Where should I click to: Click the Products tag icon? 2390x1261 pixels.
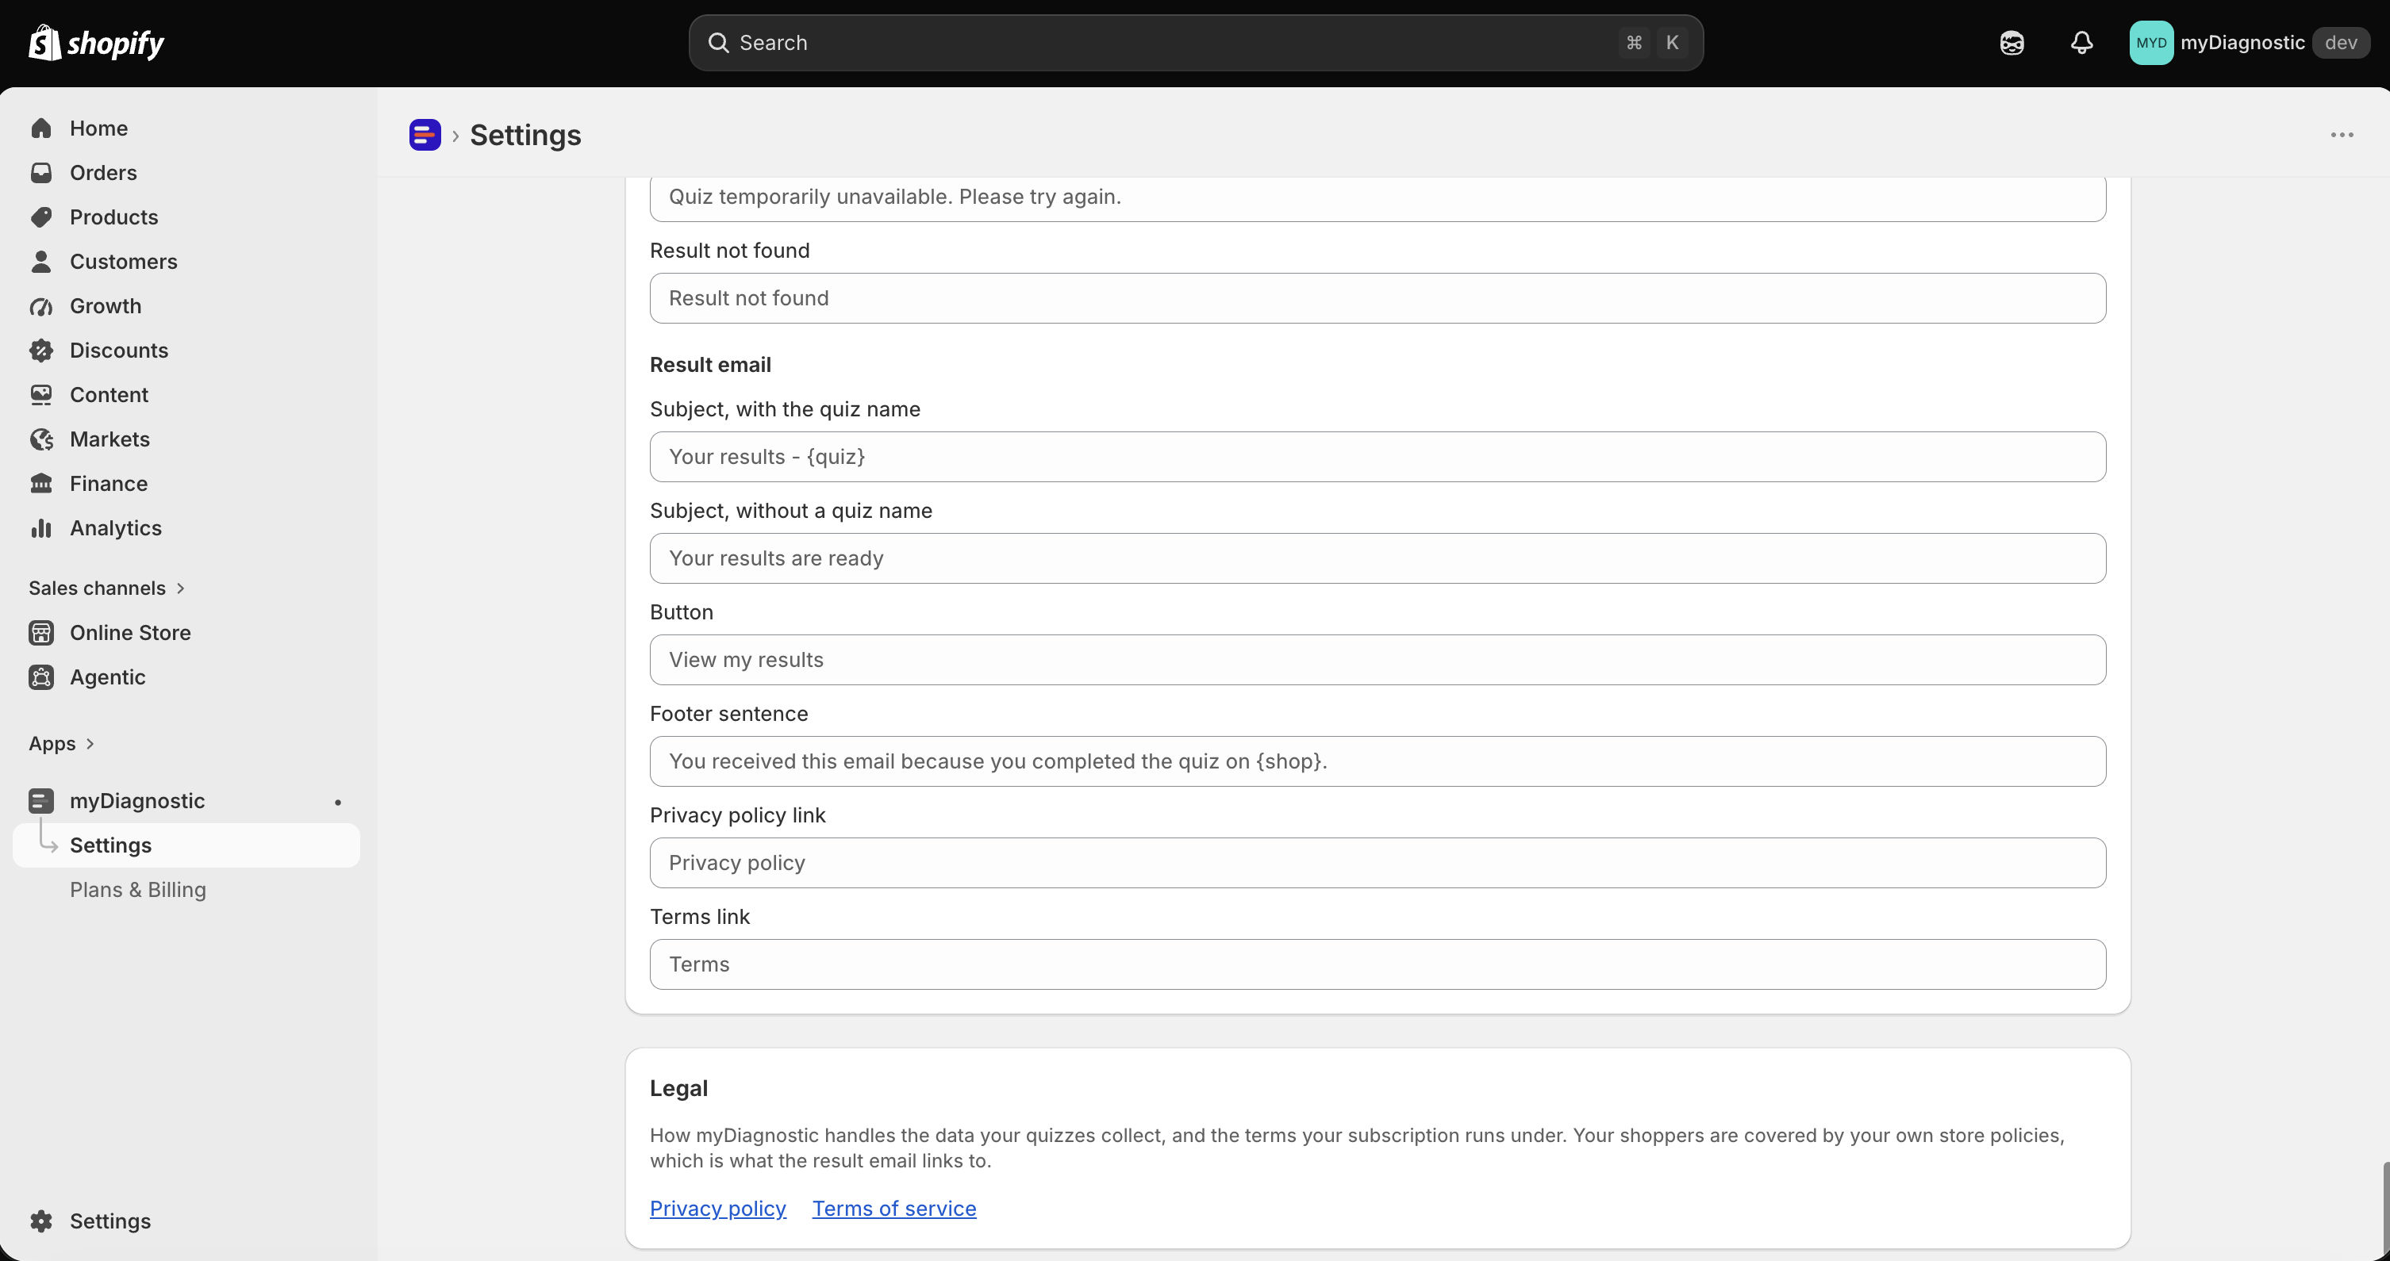pos(40,217)
